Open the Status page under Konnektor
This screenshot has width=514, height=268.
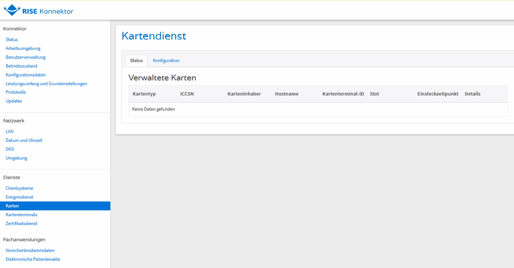point(12,39)
